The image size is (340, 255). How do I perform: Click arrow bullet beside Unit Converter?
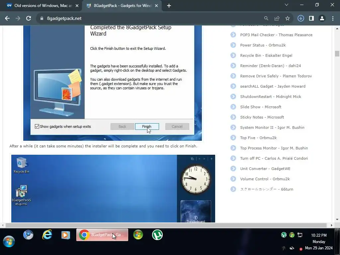coord(233,169)
